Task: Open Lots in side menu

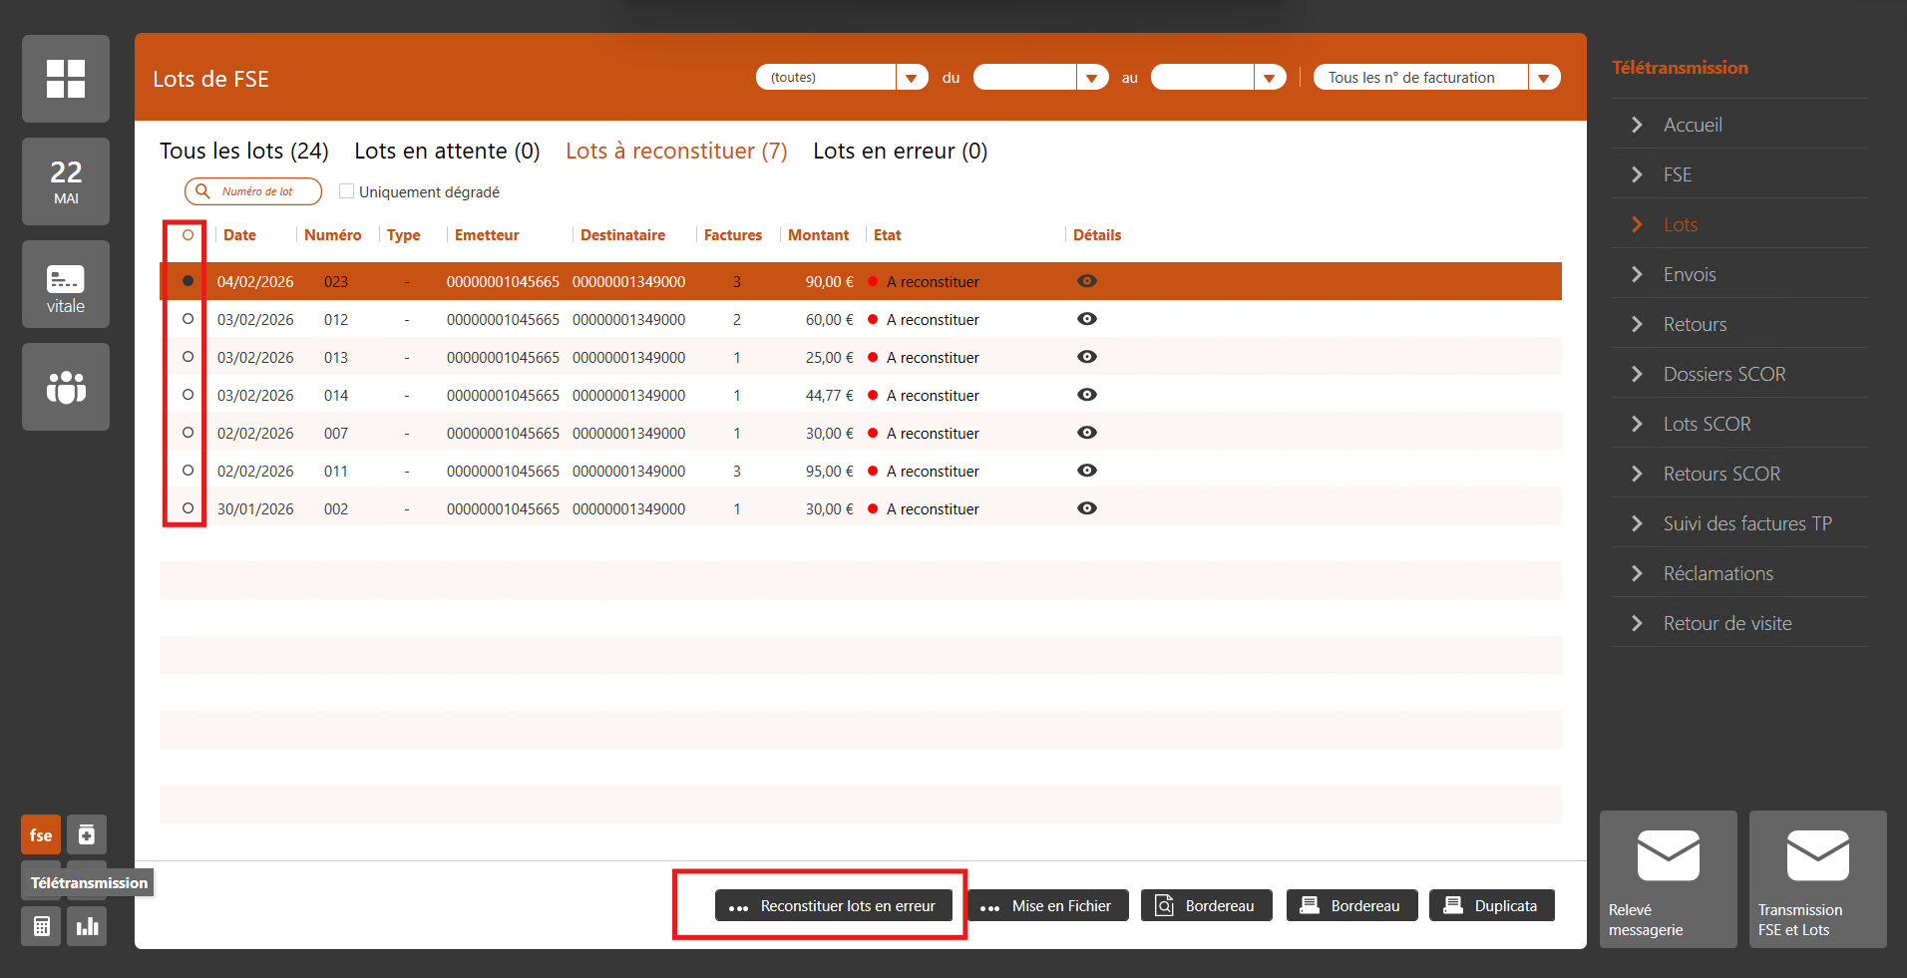Action: (1681, 224)
